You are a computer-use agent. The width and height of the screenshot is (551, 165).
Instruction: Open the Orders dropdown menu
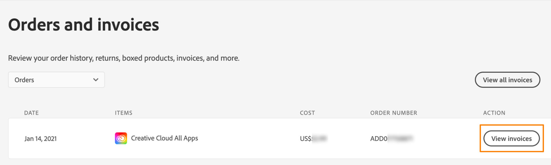(56, 80)
